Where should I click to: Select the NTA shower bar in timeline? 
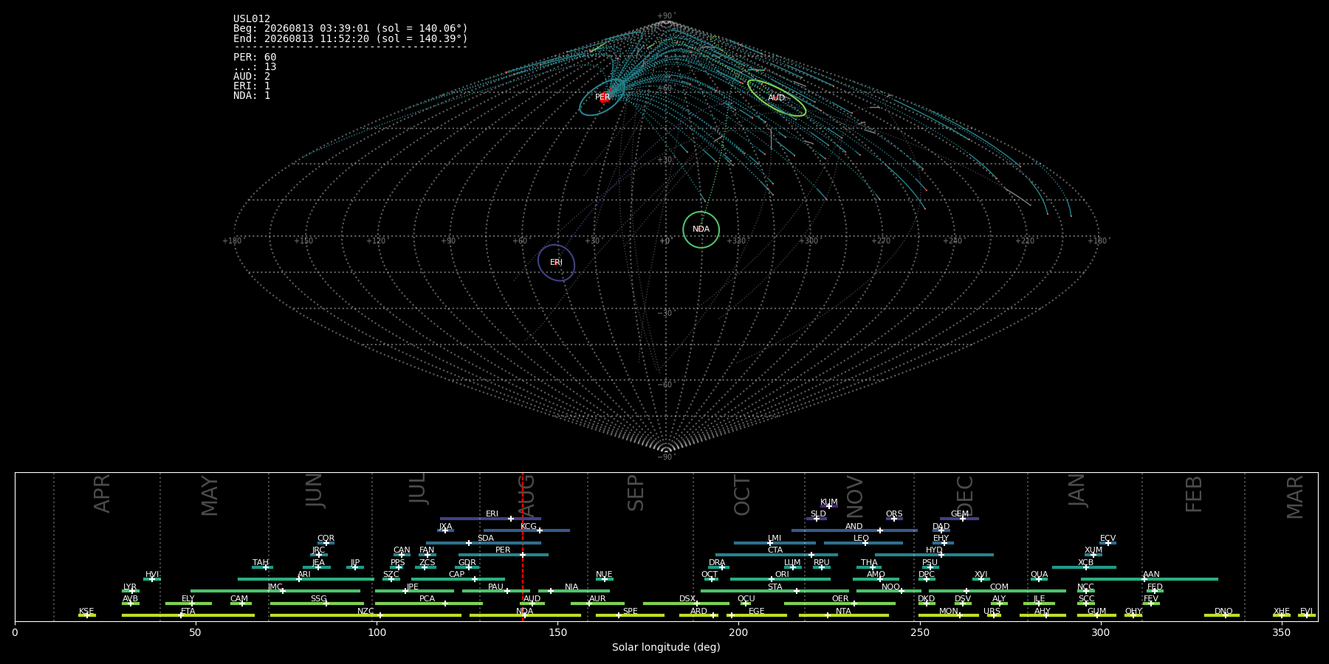pyautogui.click(x=844, y=615)
